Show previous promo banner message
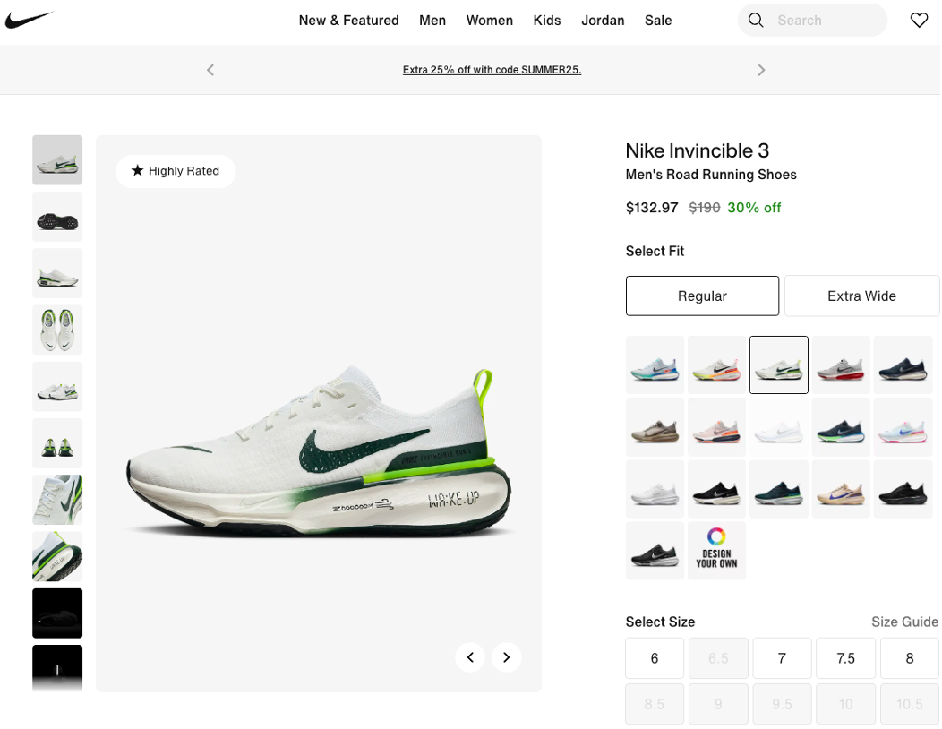 pos(210,70)
